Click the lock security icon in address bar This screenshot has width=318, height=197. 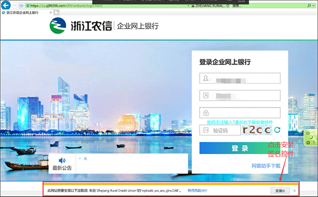[193, 6]
